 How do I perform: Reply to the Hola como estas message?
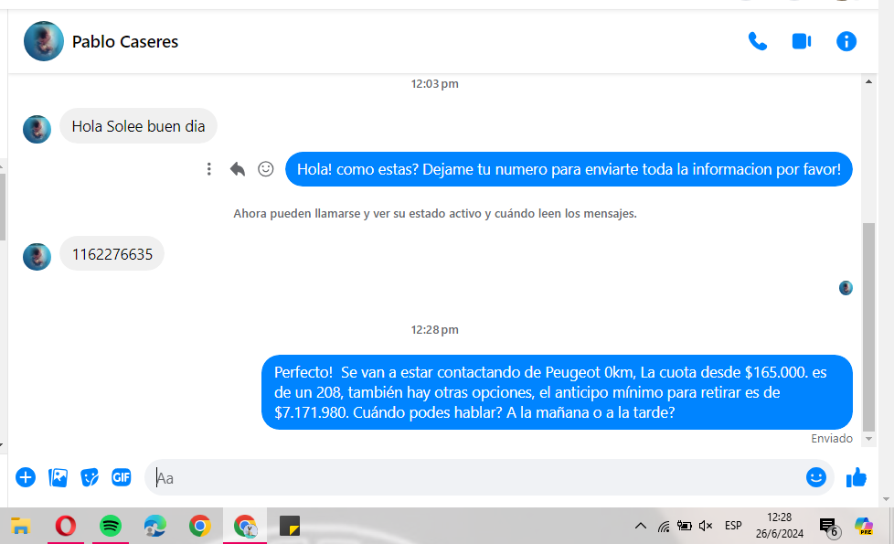(x=237, y=169)
